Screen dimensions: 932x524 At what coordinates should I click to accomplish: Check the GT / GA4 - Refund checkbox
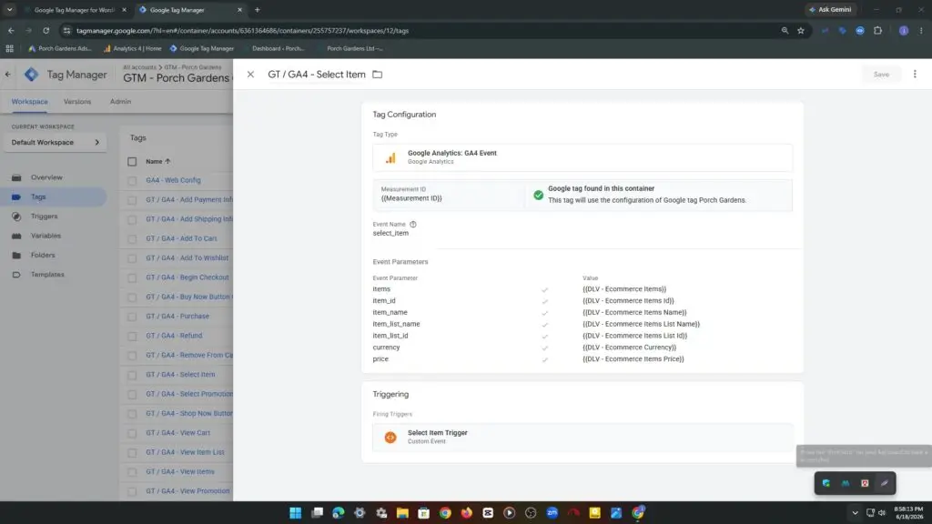coord(132,336)
